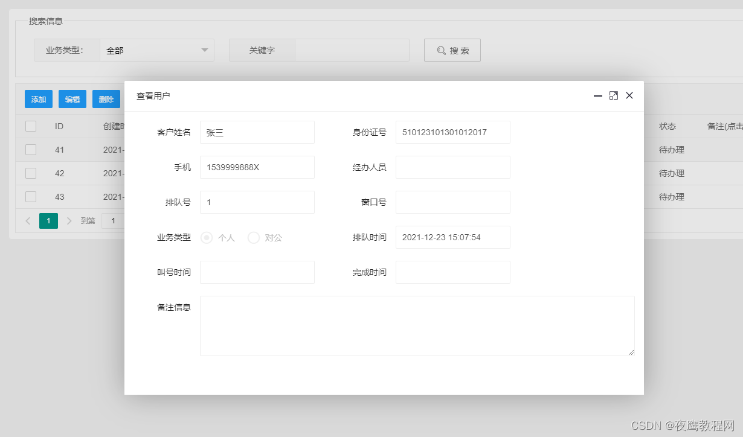
Task: Click the blue 编辑 button
Action: pyautogui.click(x=72, y=99)
